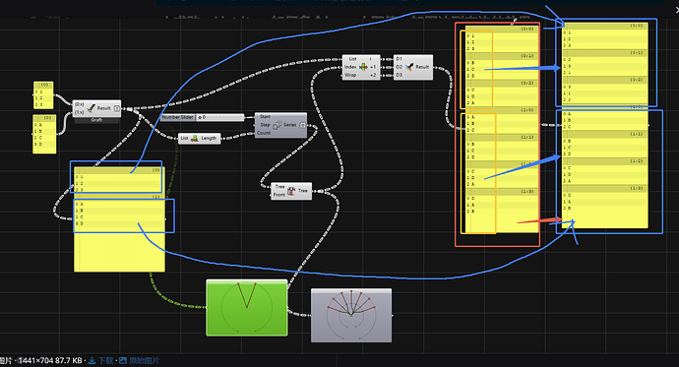Click the original image picture icon
Viewport: 679px width, 367px height.
coord(123,360)
